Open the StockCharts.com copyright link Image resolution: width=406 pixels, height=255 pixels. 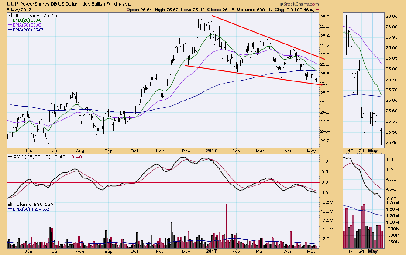pyautogui.click(x=299, y=4)
